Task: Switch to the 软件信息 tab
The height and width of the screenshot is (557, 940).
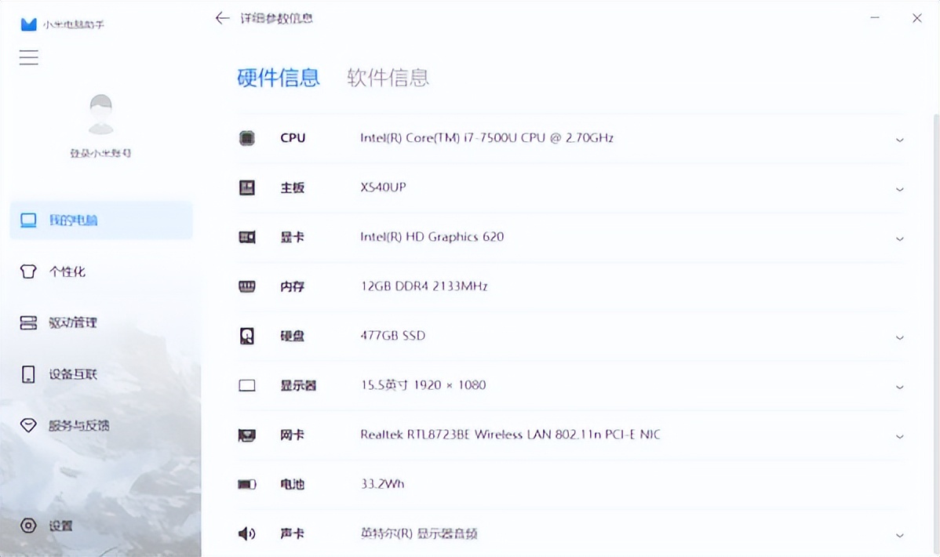Action: 386,77
